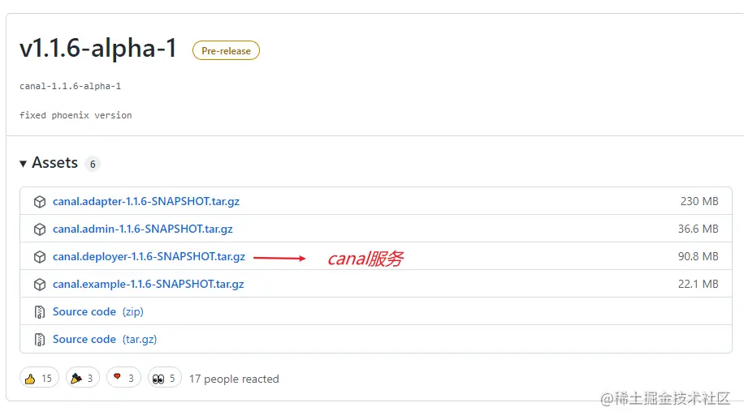The image size is (744, 420).
Task: Click the Pre-release badge
Action: [x=226, y=50]
